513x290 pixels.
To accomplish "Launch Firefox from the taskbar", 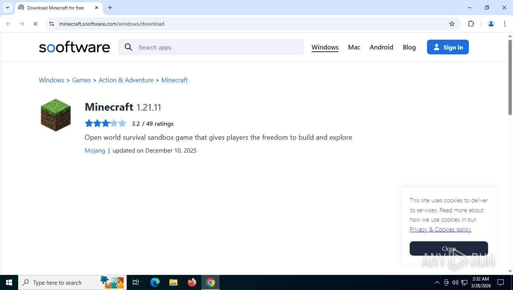I will tap(192, 282).
